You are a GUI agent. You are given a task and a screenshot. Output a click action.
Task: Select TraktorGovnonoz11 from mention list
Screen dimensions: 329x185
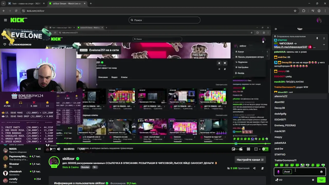coord(300,160)
